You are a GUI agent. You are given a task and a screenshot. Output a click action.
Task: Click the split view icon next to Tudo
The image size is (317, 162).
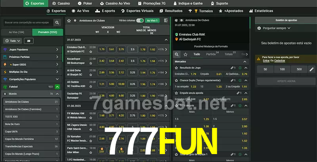[29, 41]
